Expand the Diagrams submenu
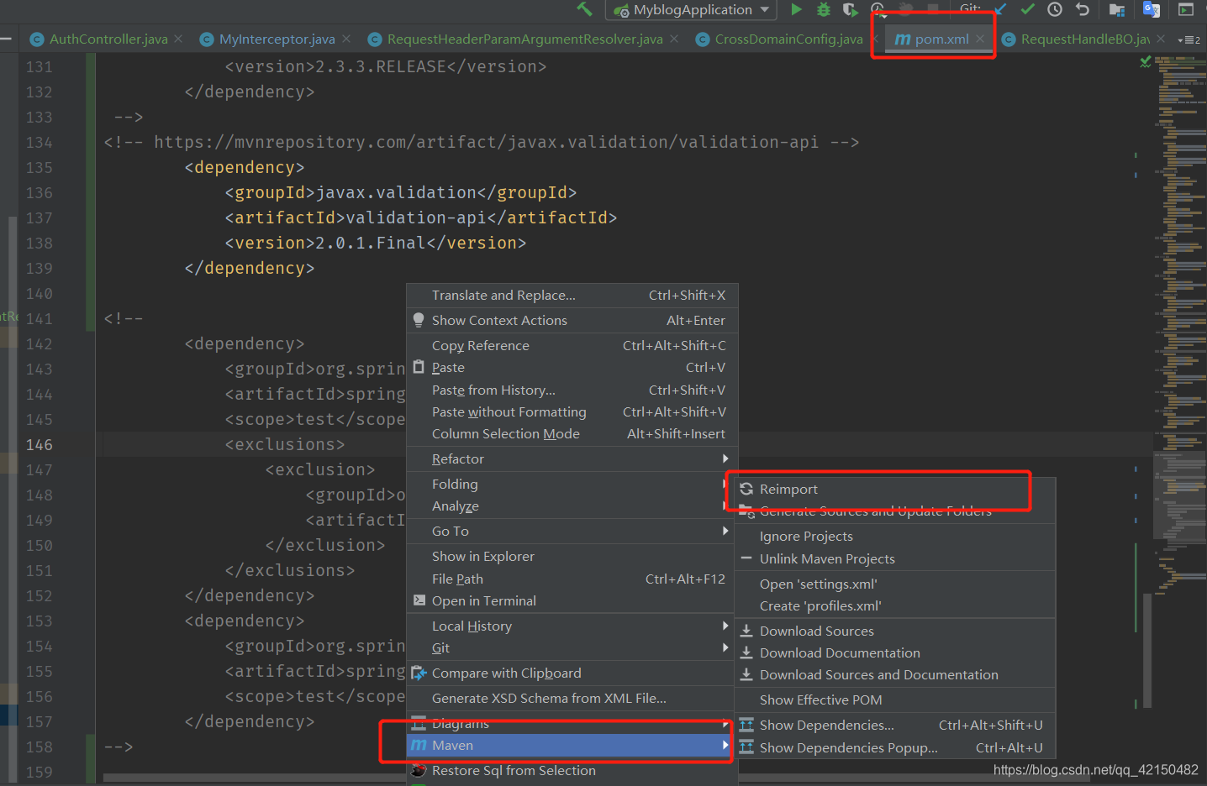 [x=572, y=724]
